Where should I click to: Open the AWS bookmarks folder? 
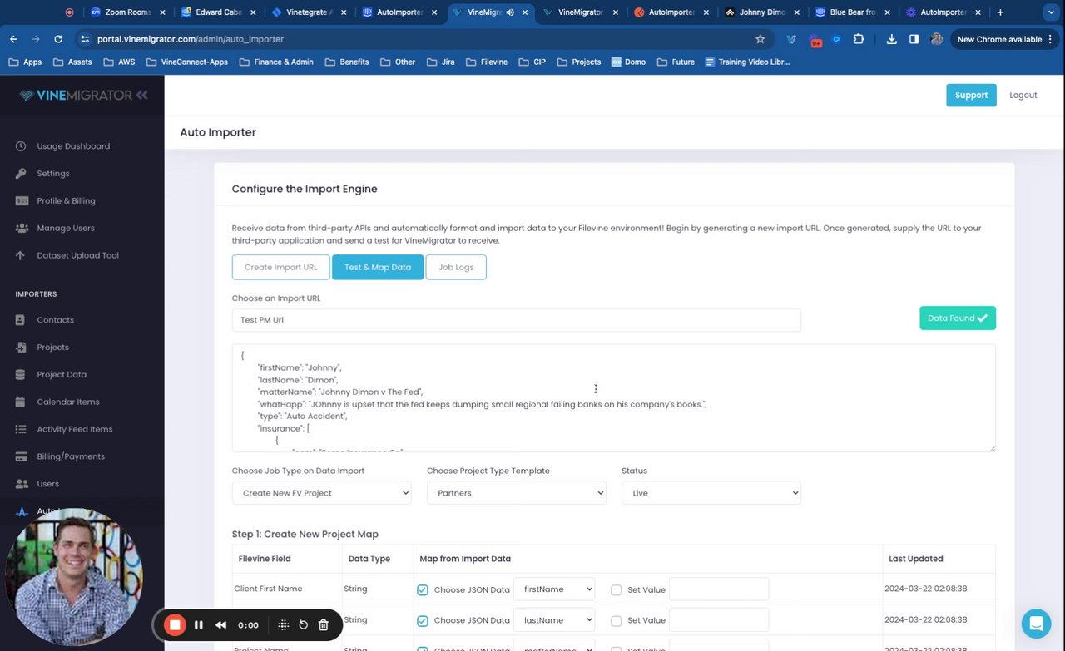click(x=119, y=62)
